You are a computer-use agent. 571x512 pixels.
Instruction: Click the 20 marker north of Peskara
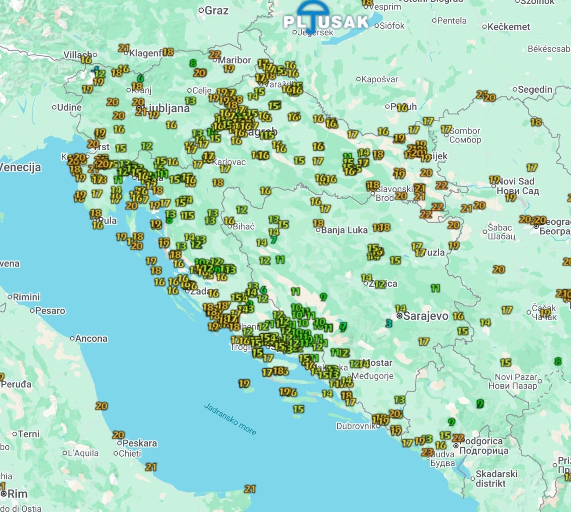(x=118, y=435)
